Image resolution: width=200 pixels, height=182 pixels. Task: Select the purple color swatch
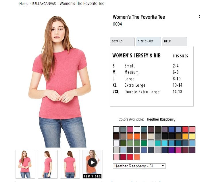point(172,150)
